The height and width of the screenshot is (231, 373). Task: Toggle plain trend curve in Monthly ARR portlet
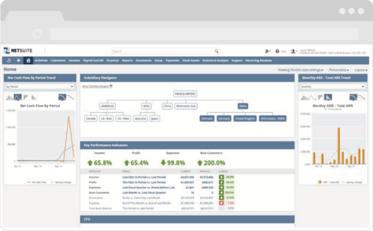361,97
